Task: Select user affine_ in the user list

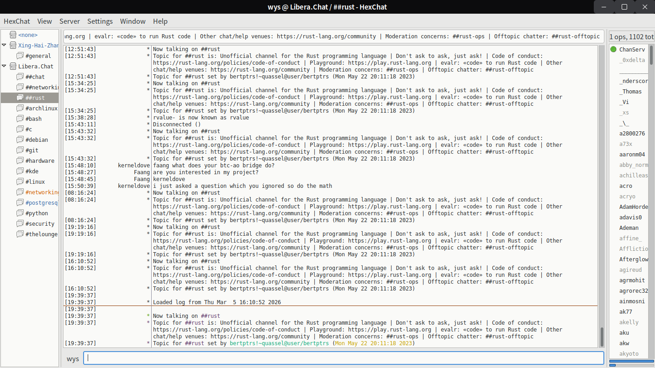Action: pos(630,238)
